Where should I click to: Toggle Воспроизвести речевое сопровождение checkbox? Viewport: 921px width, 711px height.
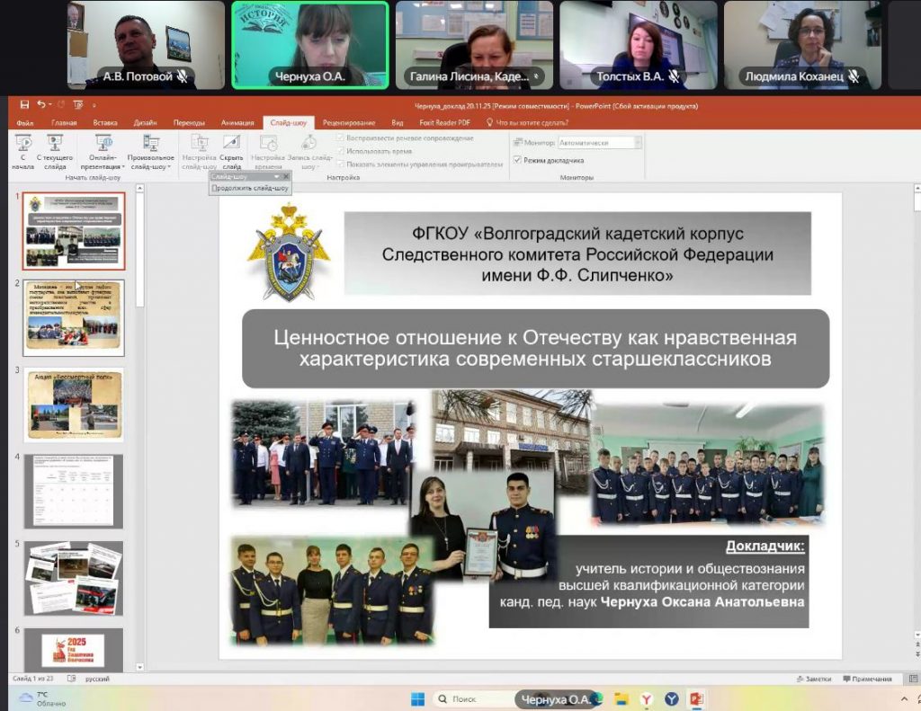[340, 138]
